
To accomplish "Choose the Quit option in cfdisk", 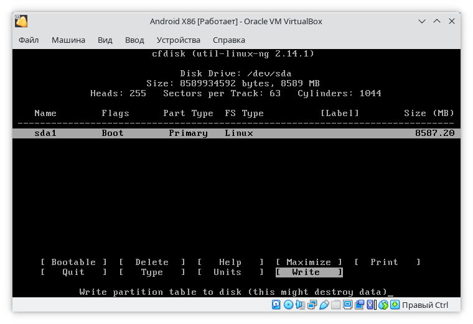I will 73,272.
